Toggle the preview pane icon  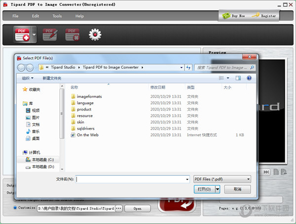(238, 78)
